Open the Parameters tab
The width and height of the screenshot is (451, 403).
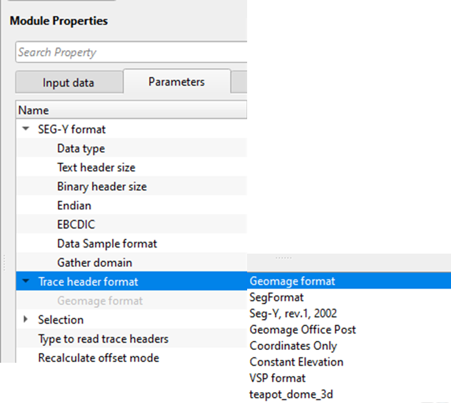(x=177, y=82)
